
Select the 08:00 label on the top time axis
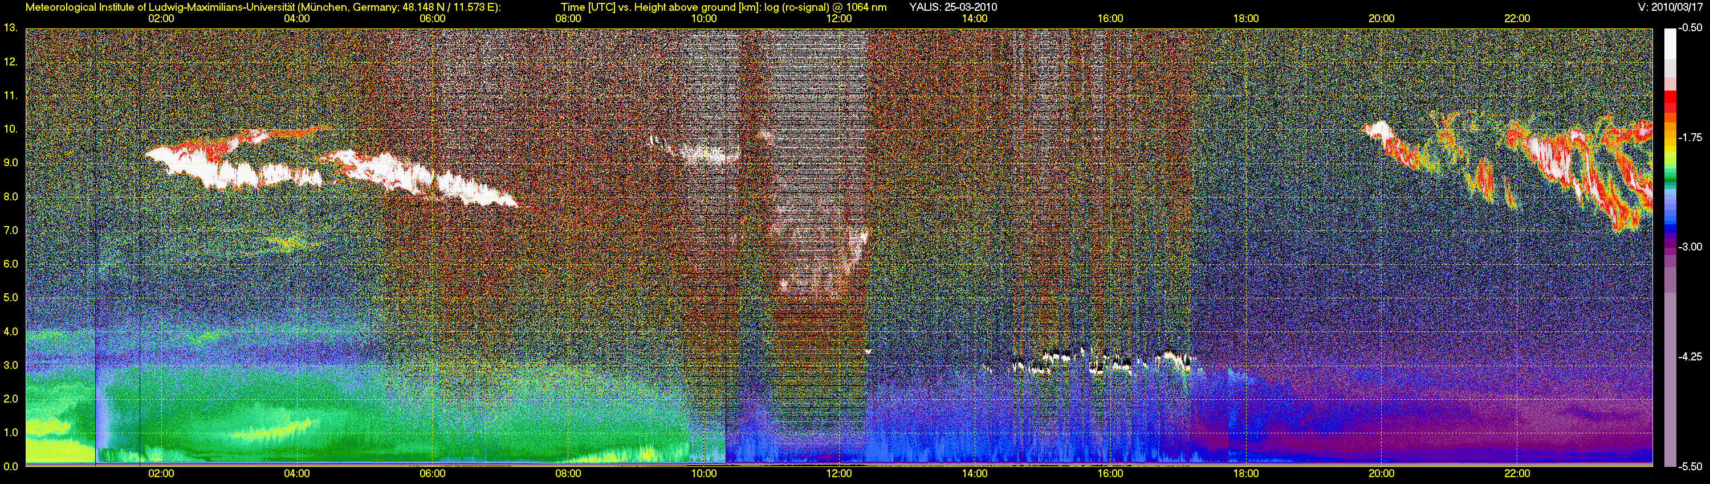click(568, 19)
